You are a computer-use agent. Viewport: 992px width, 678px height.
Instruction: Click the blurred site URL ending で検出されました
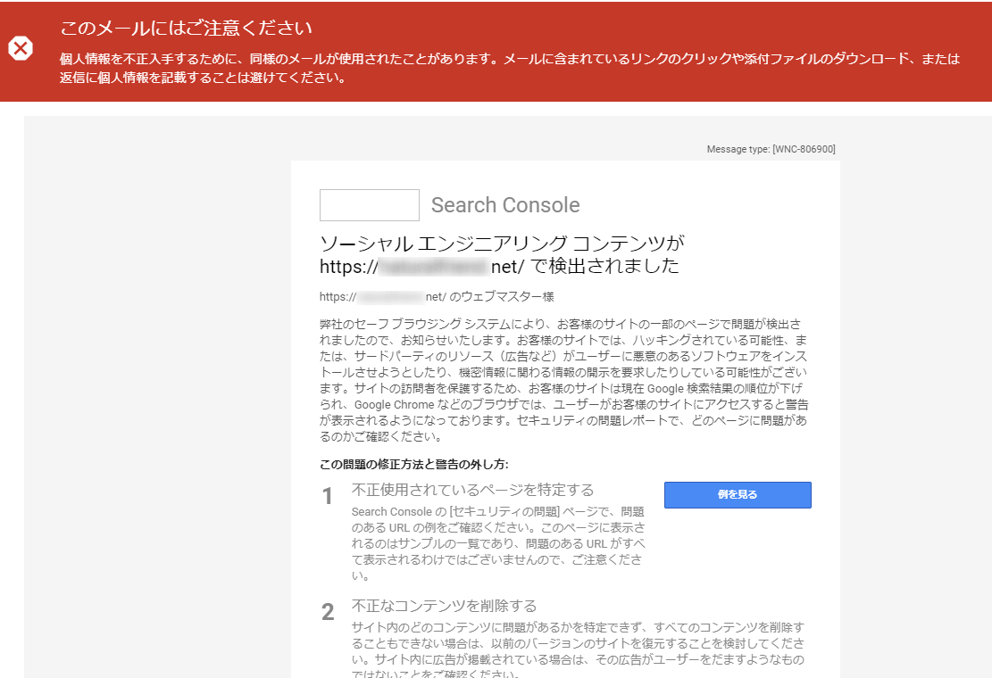pyautogui.click(x=499, y=266)
